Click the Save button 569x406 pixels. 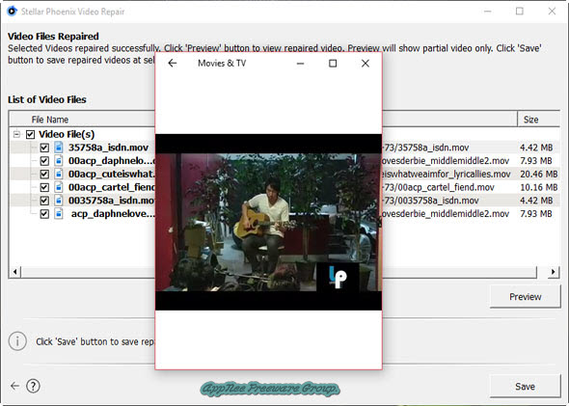[x=525, y=387]
